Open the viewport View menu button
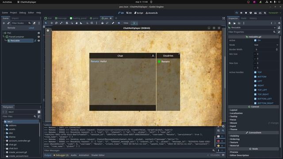This screenshot has width=283, height=159. coord(126,23)
